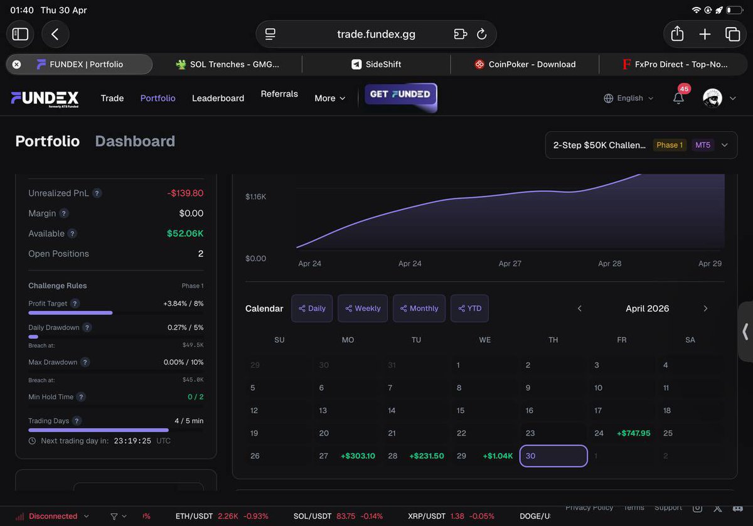The image size is (753, 526).
Task: Click the $52.06K Available value
Action: (x=185, y=233)
